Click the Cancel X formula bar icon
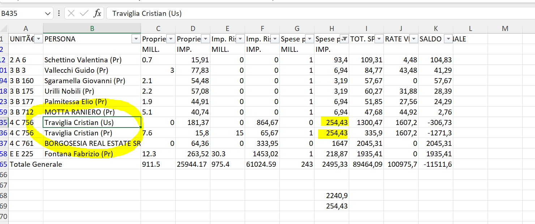The height and width of the screenshot is (224, 535). pos(71,13)
